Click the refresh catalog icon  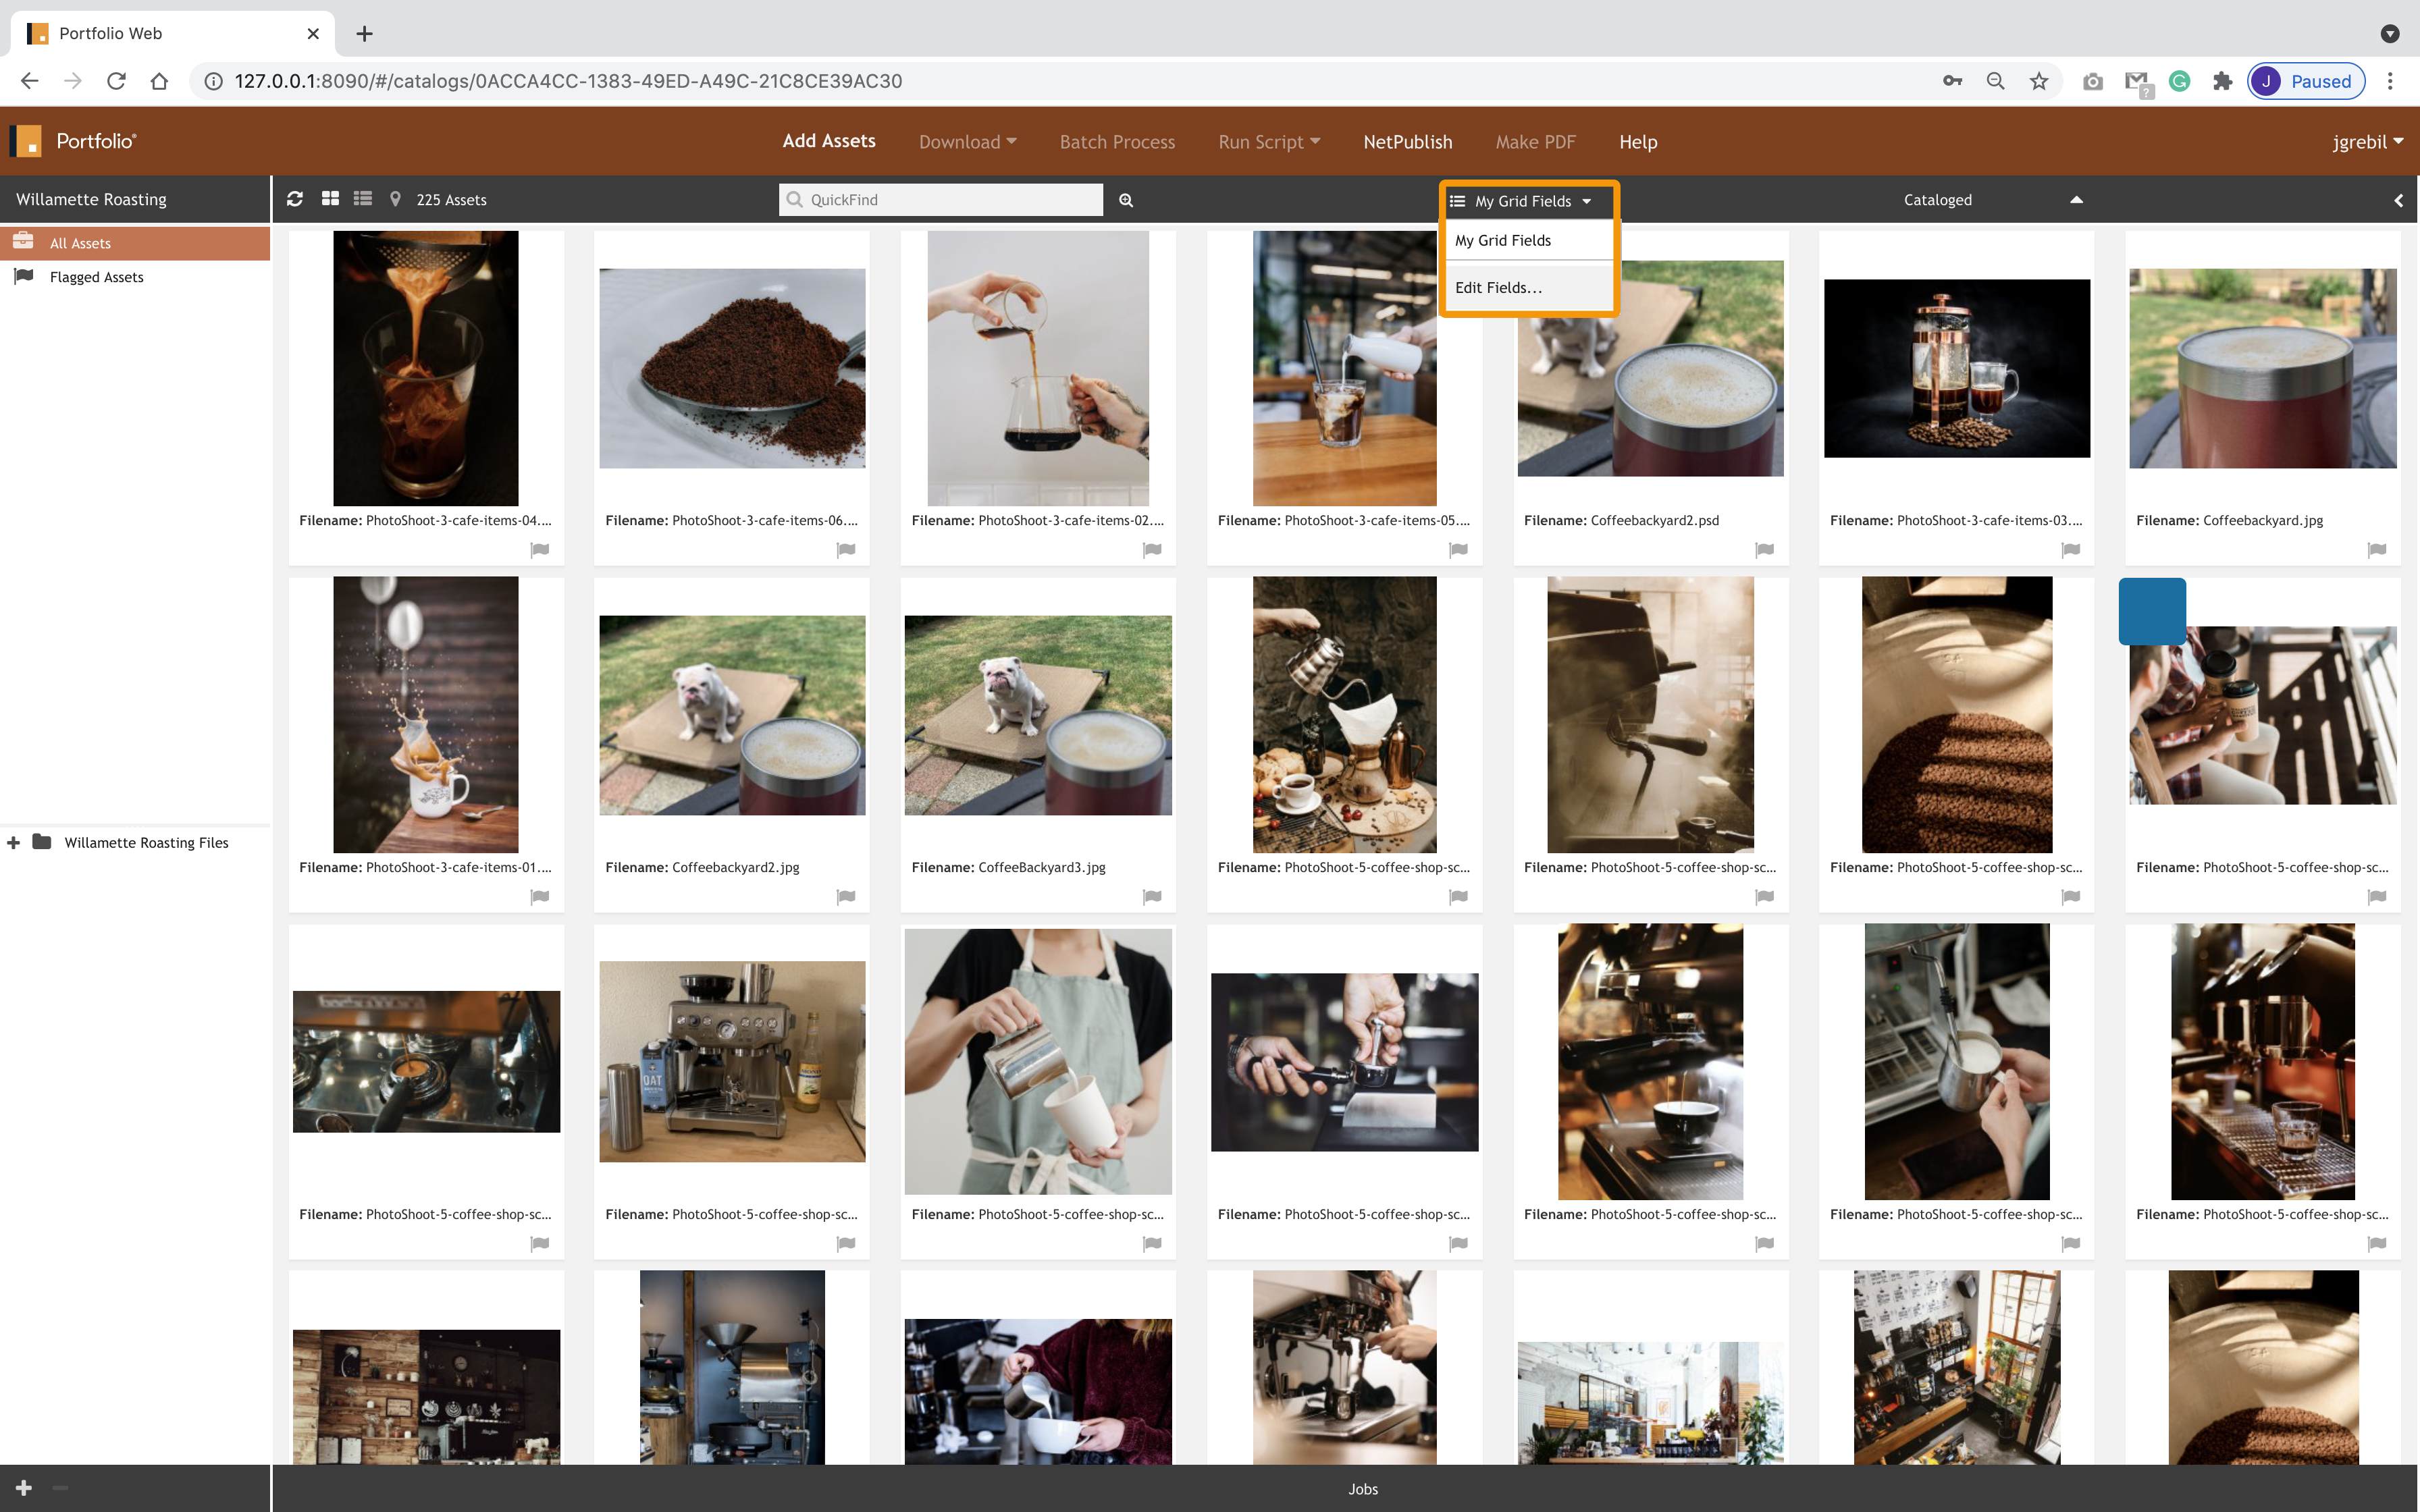(x=294, y=199)
